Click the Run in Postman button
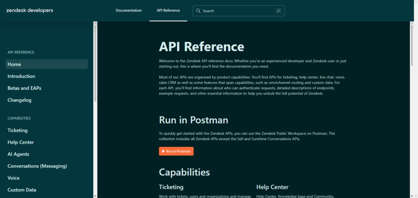The height and width of the screenshot is (198, 418). pos(176,151)
